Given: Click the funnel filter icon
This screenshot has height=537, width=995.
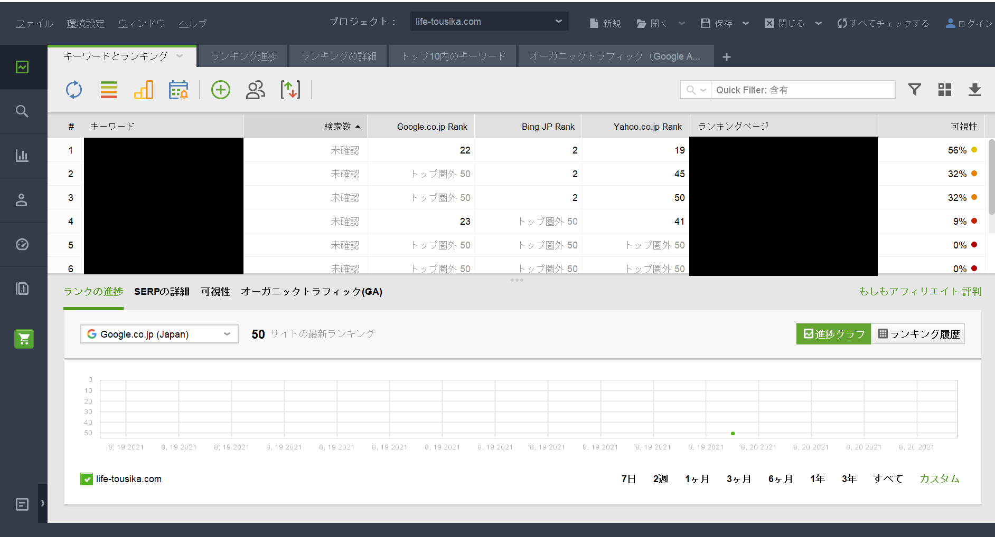Looking at the screenshot, I should [915, 90].
